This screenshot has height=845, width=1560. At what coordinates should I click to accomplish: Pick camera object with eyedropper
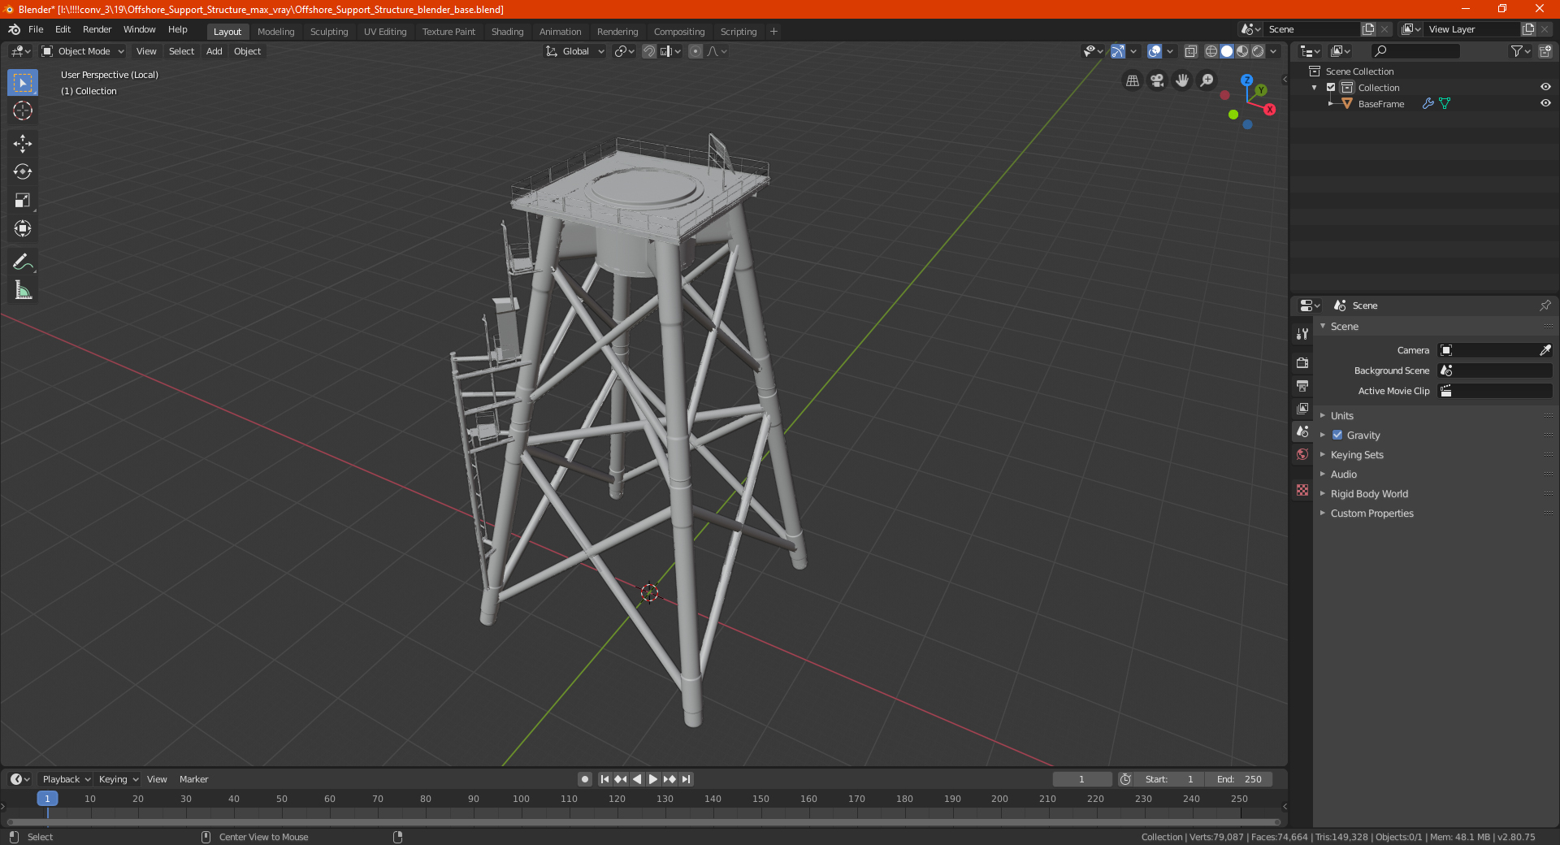[x=1545, y=350]
